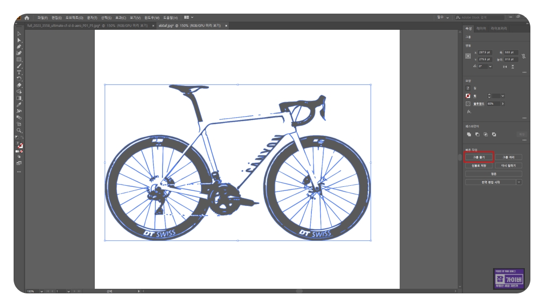
Task: Click the 그룹 격리 button
Action: pyautogui.click(x=509, y=158)
